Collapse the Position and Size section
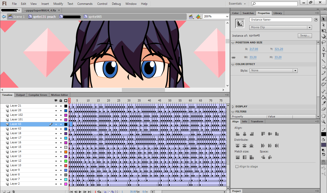The image size is (327, 193). click(233, 43)
